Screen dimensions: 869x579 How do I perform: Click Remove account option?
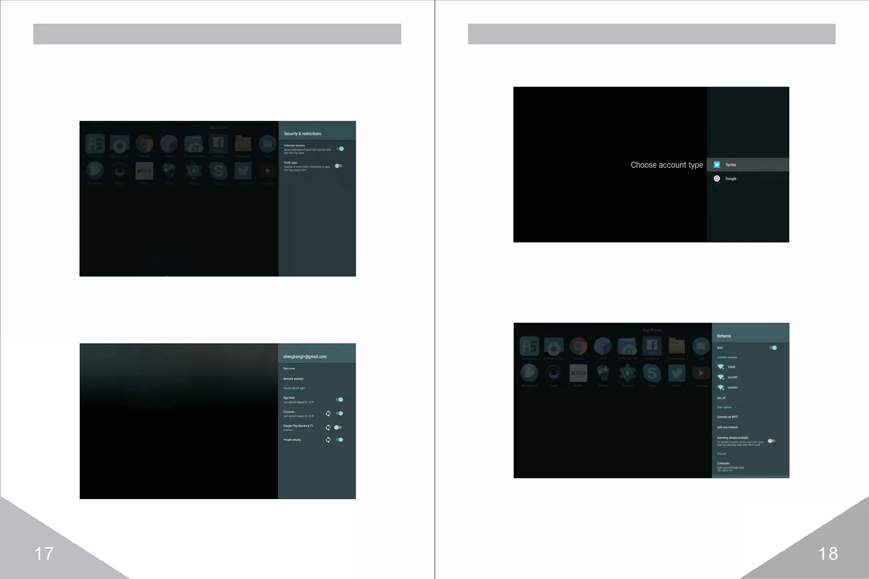pyautogui.click(x=293, y=379)
